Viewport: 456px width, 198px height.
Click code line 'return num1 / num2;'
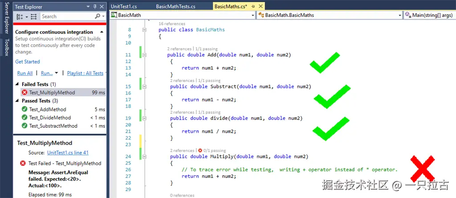(209, 131)
